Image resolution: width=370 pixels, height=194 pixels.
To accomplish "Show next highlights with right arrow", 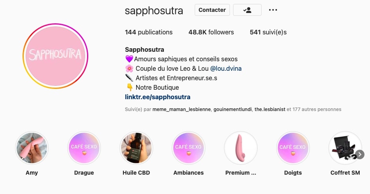I will click(360, 154).
